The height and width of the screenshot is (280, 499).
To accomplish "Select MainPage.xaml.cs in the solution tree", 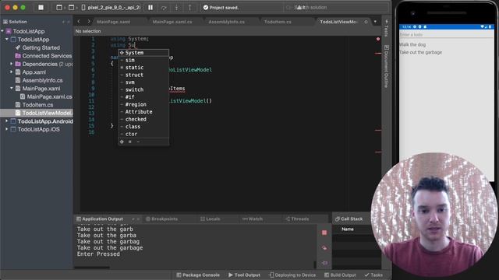I will 49,96.
